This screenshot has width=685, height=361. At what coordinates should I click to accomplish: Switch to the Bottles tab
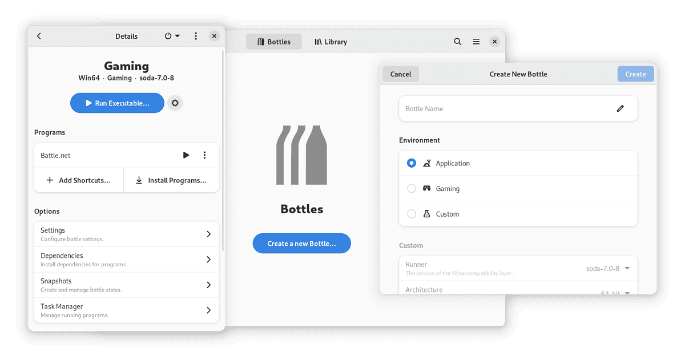click(x=274, y=41)
